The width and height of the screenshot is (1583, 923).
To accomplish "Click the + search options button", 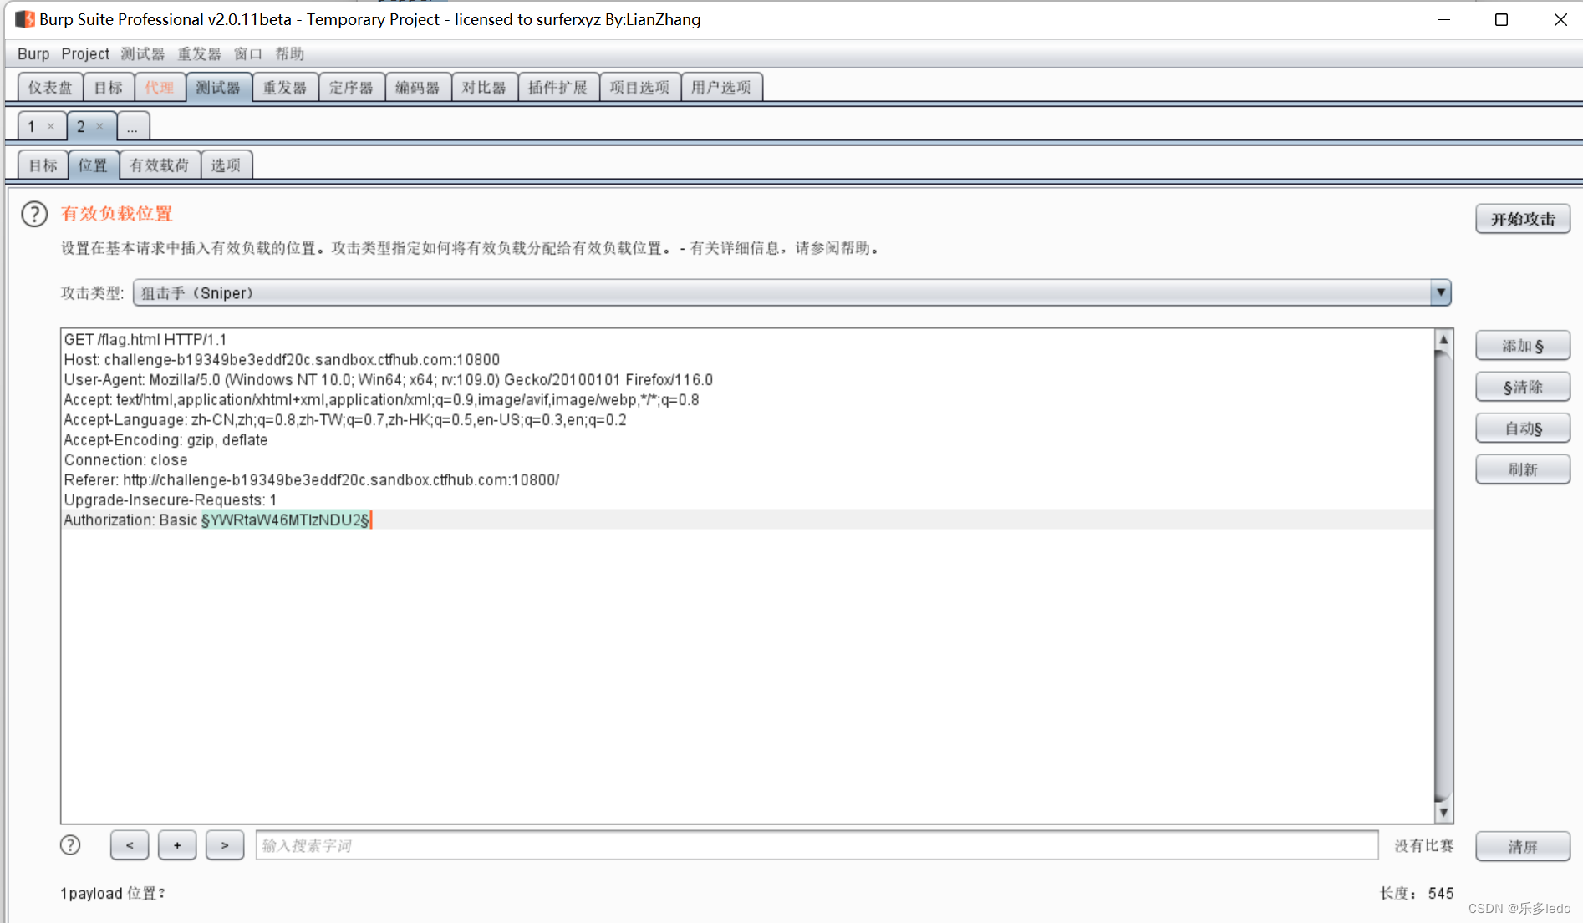I will [177, 845].
